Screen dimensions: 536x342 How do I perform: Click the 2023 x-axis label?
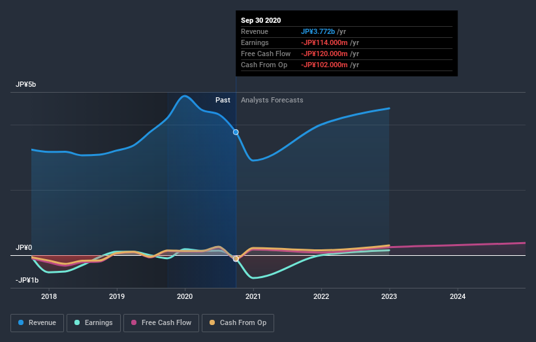click(x=389, y=296)
